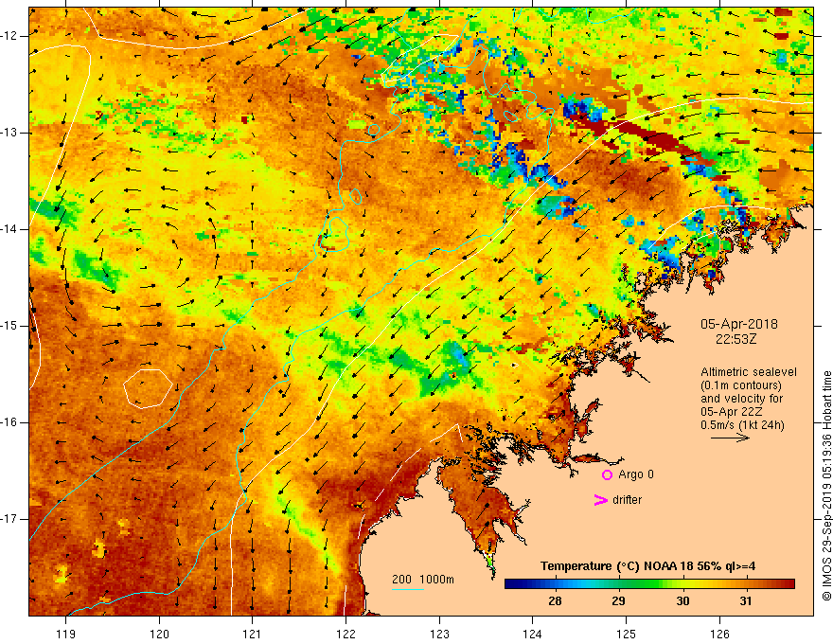Image resolution: width=833 pixels, height=644 pixels.
Task: Click the Temperature NOAA 18 title text
Action: 647,566
